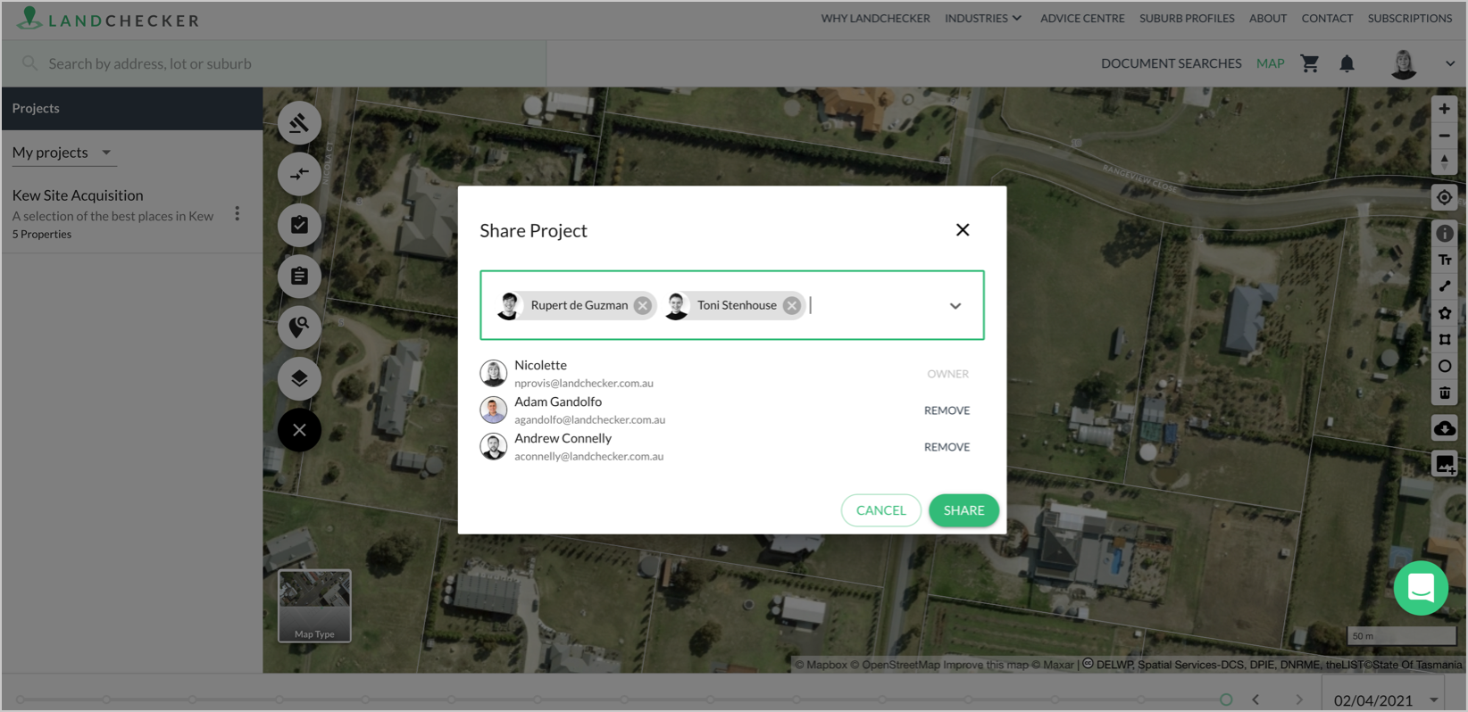Expand the user account dropdown arrow
Screen dimensions: 1468x712
tap(1450, 63)
